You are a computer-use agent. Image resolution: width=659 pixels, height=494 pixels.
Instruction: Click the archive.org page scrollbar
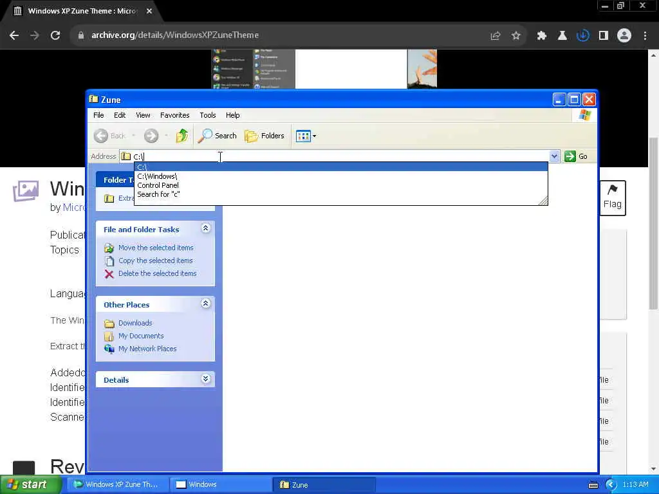654,223
